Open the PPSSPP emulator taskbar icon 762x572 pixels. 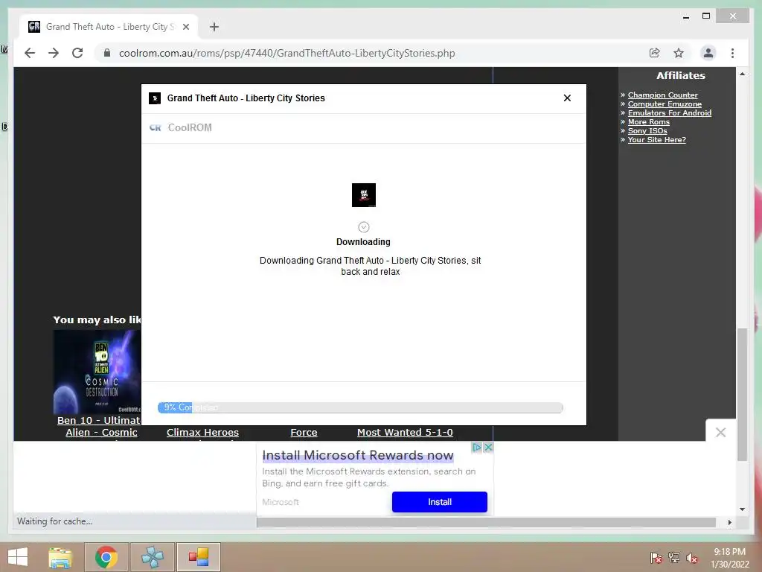point(153,557)
